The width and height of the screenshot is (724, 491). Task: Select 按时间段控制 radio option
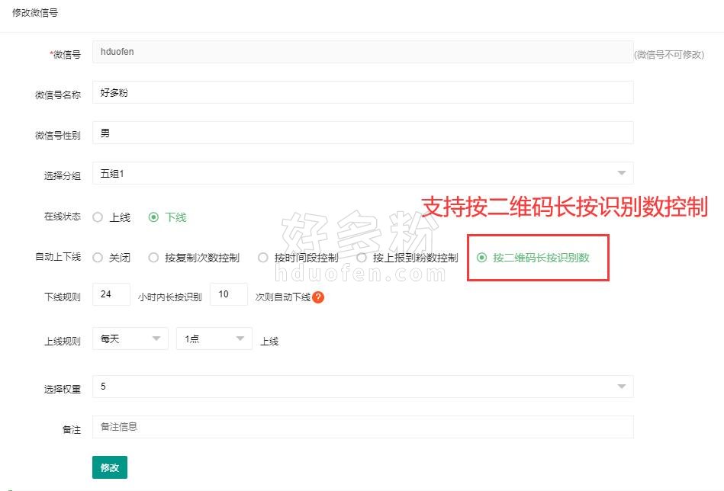[x=263, y=258]
